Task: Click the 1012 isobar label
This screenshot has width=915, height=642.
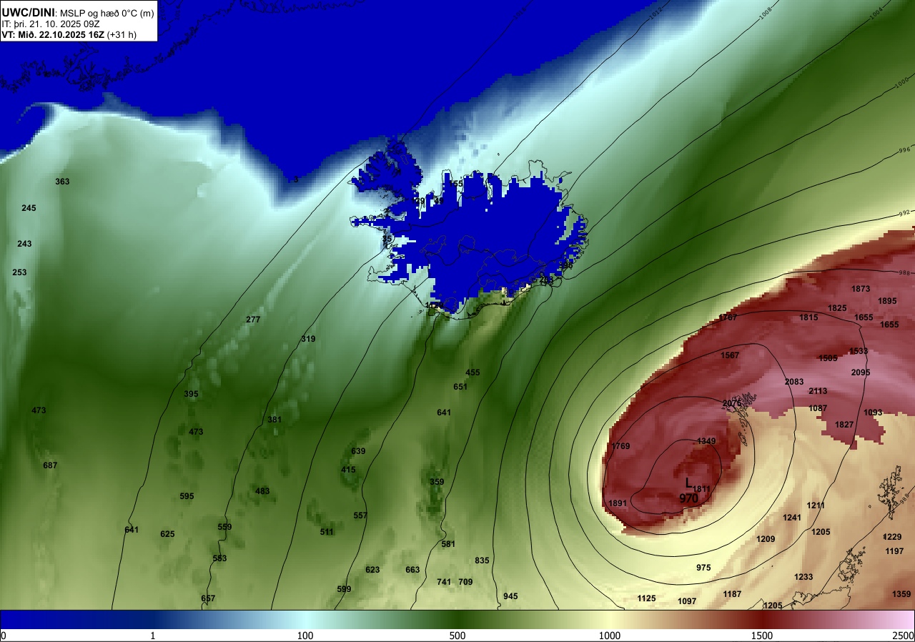Action: (x=656, y=12)
